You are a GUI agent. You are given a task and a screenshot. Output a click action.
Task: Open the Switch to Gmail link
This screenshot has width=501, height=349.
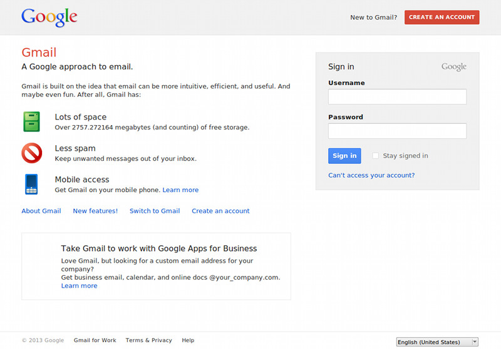(x=155, y=211)
